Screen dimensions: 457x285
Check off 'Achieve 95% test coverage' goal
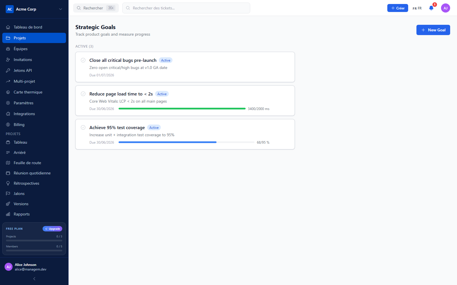click(83, 127)
